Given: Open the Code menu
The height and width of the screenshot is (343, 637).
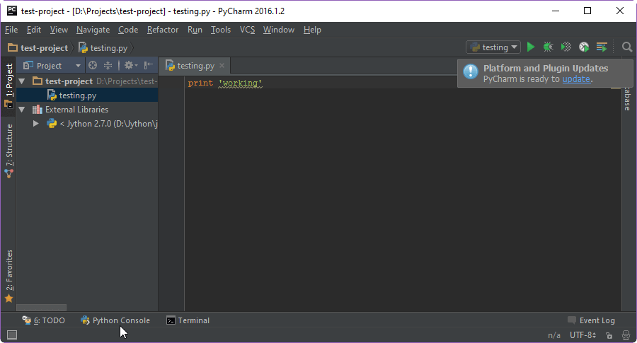Looking at the screenshot, I should pyautogui.click(x=128, y=30).
